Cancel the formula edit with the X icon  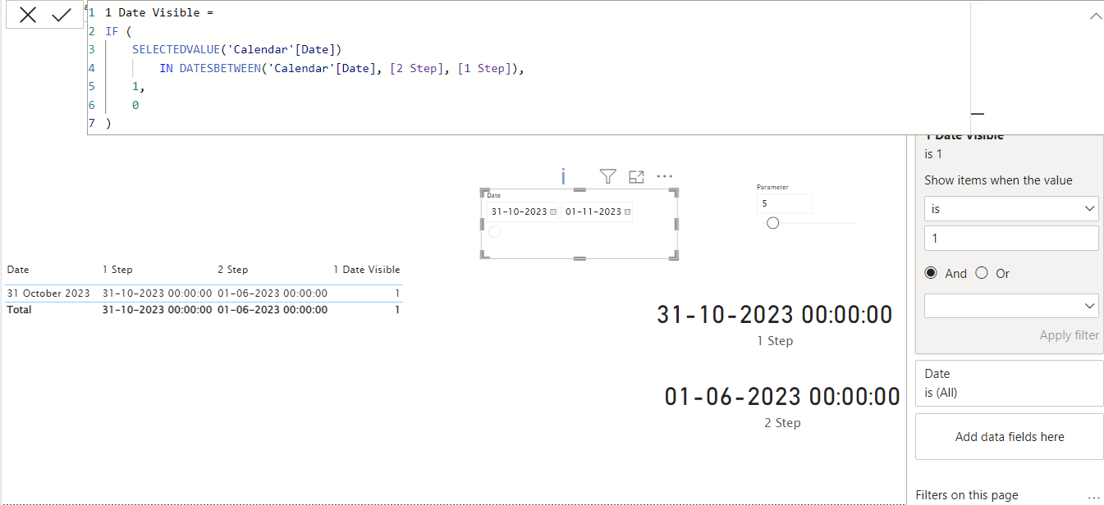[x=28, y=15]
